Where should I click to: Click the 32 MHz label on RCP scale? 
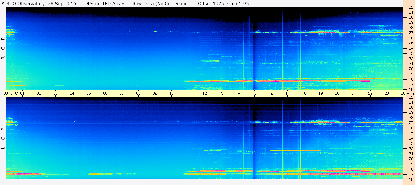coord(411,7)
